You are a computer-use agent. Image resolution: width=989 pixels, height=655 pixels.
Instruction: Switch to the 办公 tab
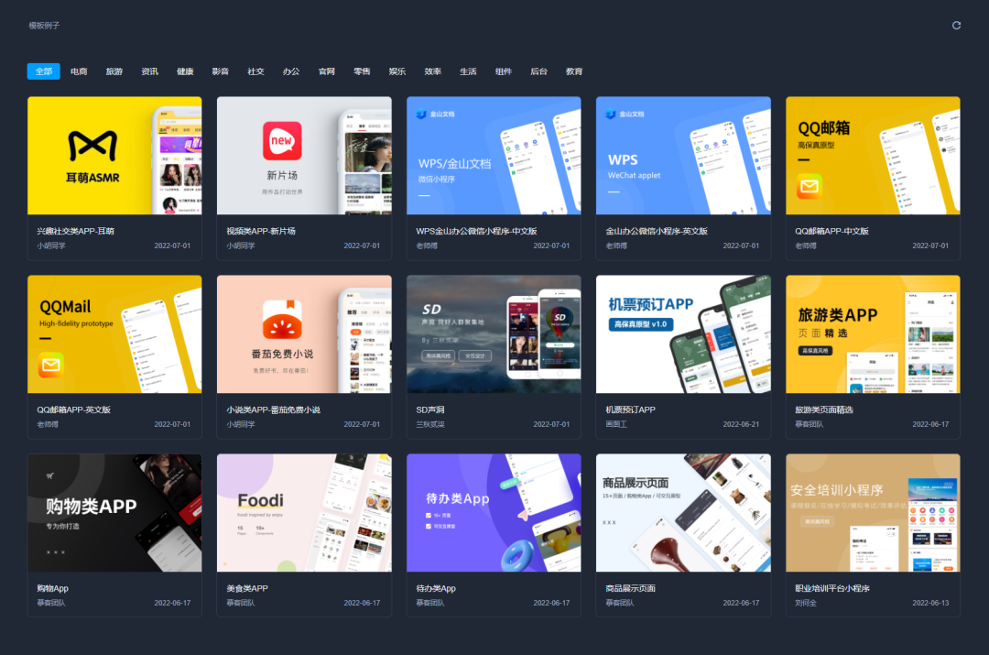291,71
